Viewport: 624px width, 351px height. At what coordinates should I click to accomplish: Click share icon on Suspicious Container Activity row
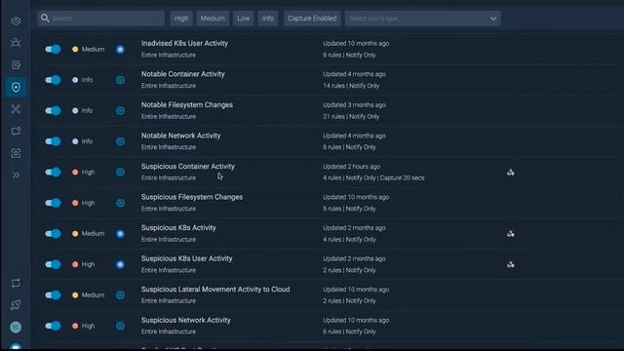pos(511,173)
